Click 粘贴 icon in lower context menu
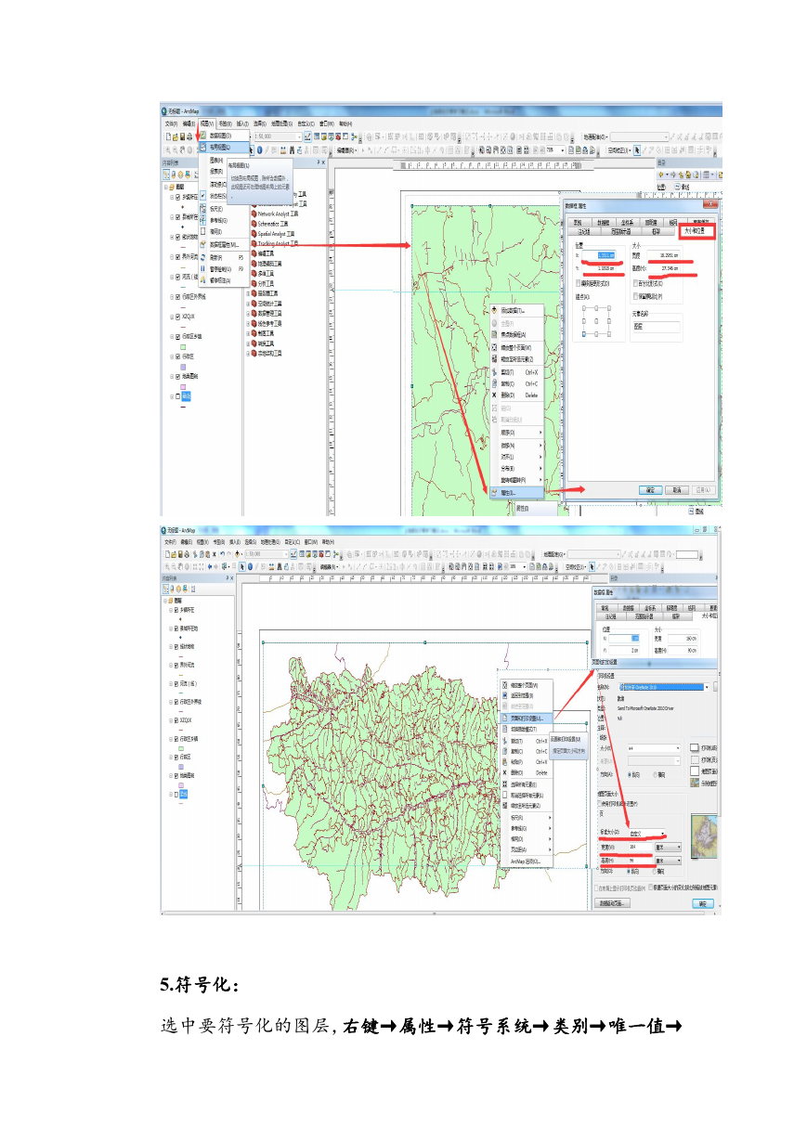The width and height of the screenshot is (807, 1140). click(x=505, y=762)
